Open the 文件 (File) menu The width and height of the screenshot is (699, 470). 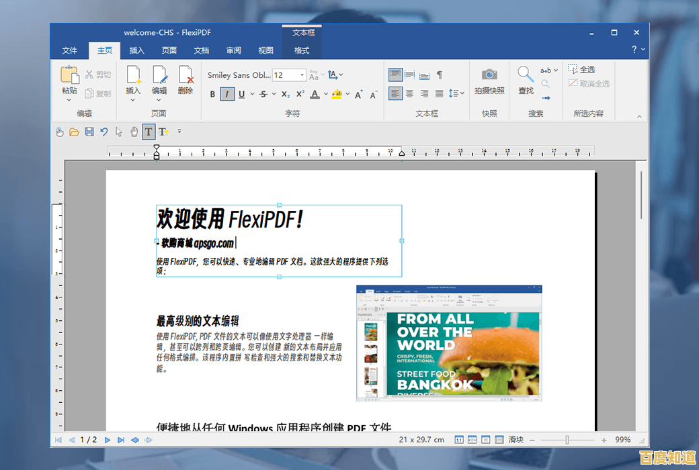[x=70, y=50]
